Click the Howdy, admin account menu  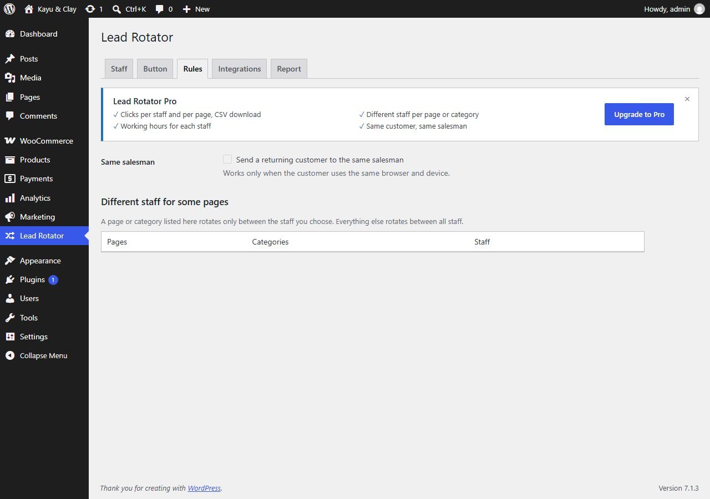pos(674,9)
